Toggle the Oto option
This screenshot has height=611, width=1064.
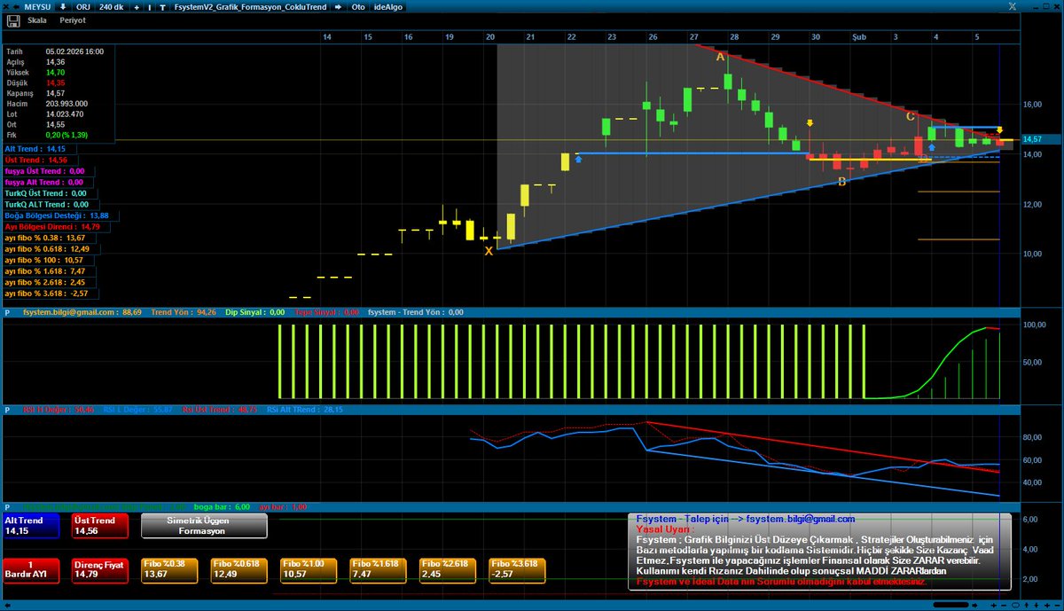click(x=358, y=6)
